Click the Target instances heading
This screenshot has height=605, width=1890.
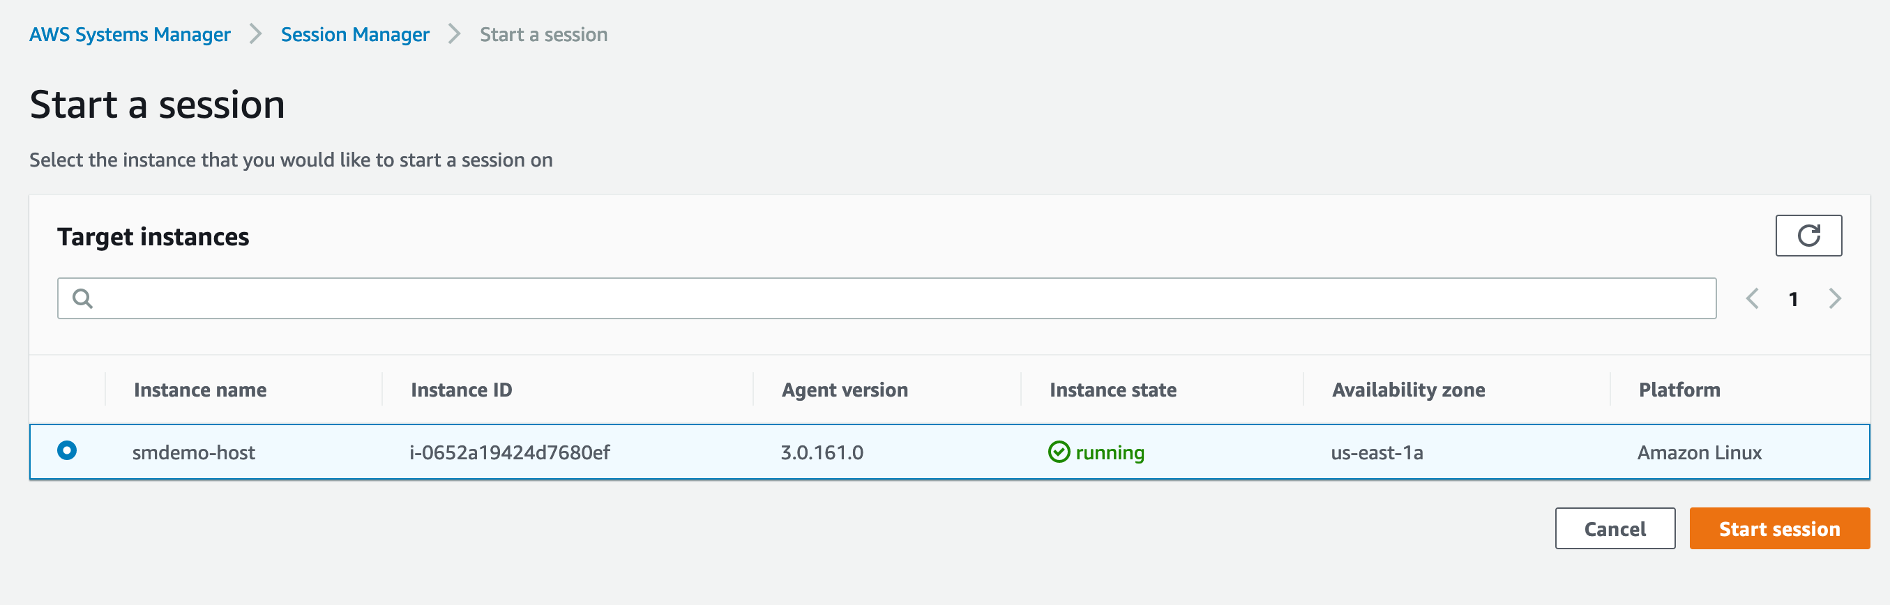(x=153, y=237)
